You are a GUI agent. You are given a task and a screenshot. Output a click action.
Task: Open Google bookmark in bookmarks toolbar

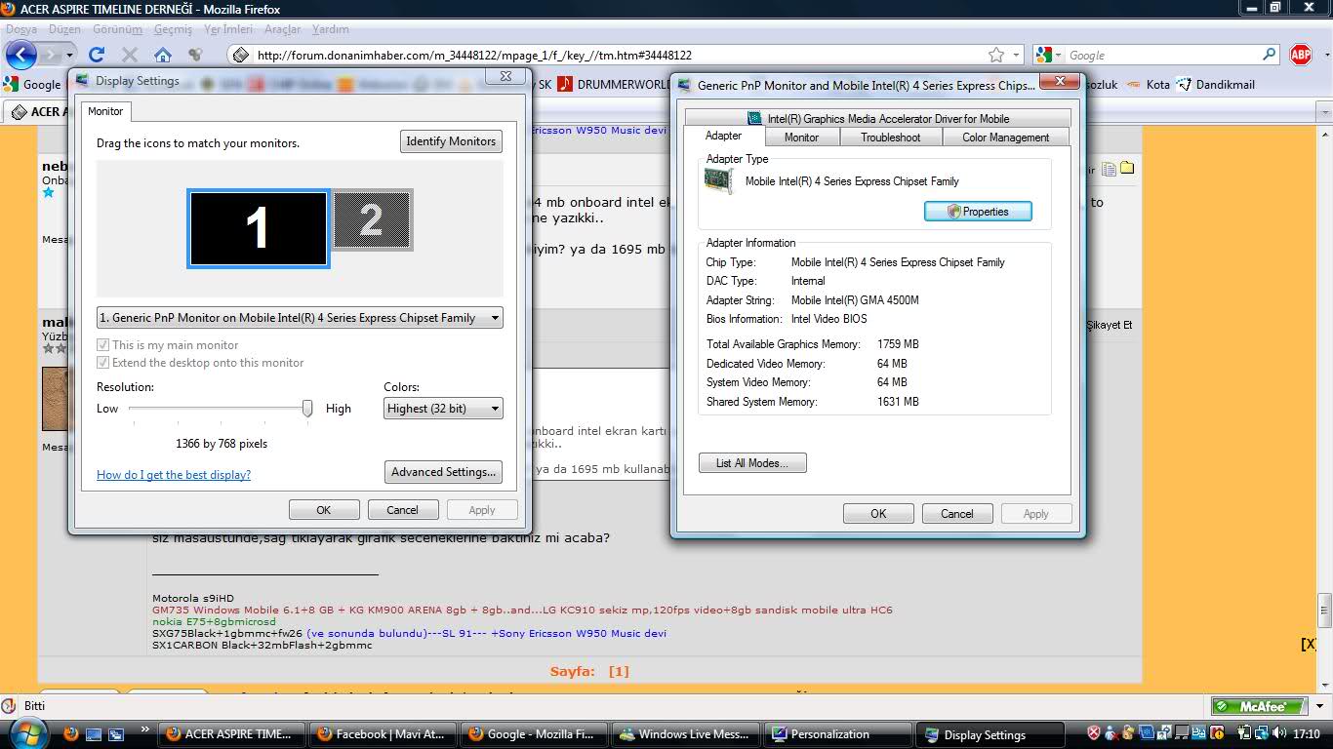click(32, 85)
